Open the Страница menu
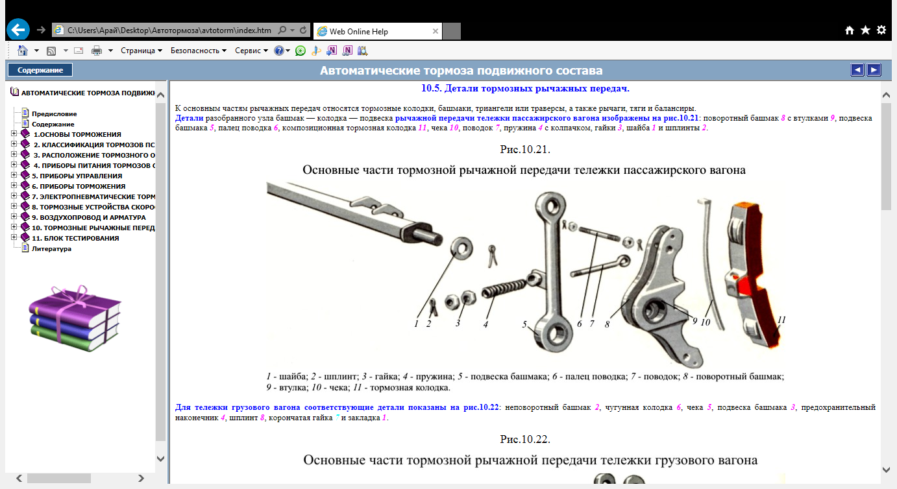The height and width of the screenshot is (489, 897). tap(141, 51)
